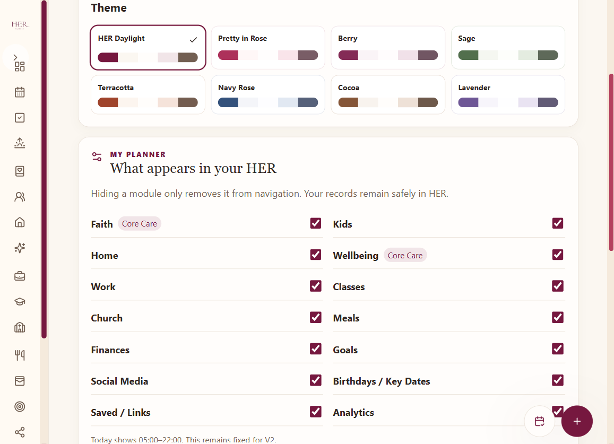614x444 pixels.
Task: Disable the Wellbeing module checkbox
Action: (x=558, y=255)
